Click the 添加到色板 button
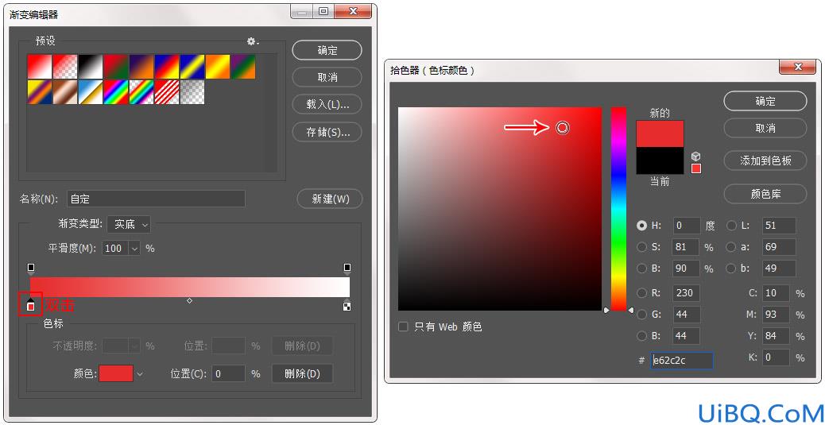This screenshot has height=425, width=825. click(x=765, y=161)
